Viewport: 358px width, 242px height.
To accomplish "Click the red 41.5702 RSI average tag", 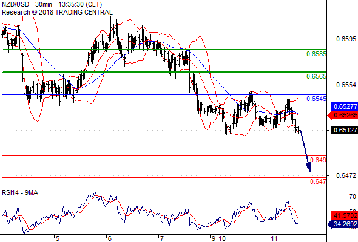I will [345, 215].
